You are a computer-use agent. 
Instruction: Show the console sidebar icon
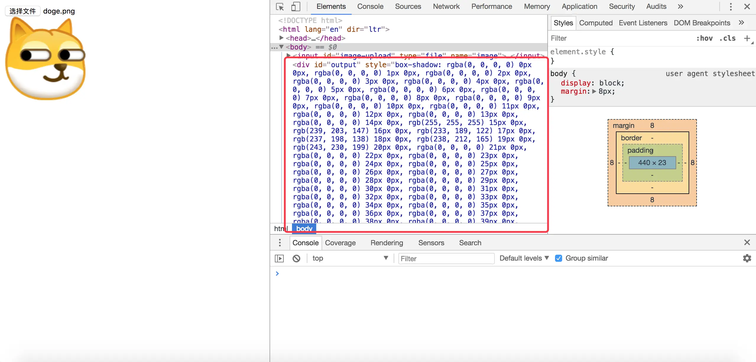[x=279, y=259]
